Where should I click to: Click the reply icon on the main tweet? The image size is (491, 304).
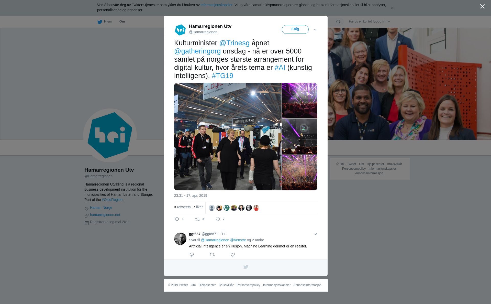[x=177, y=219]
